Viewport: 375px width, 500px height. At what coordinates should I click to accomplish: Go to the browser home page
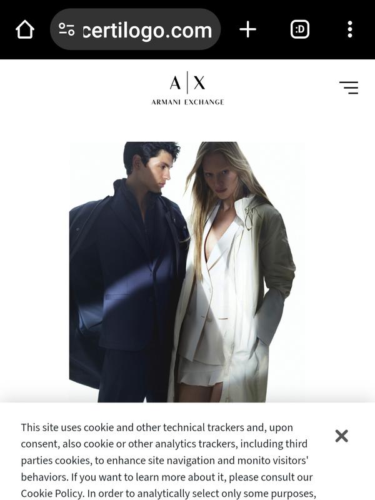point(25,29)
